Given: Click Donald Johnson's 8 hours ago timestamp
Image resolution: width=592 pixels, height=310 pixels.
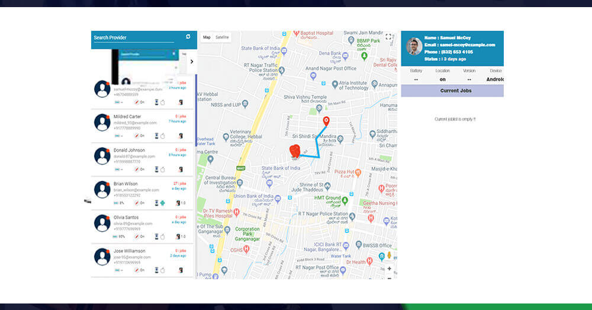Looking at the screenshot, I should click(177, 155).
